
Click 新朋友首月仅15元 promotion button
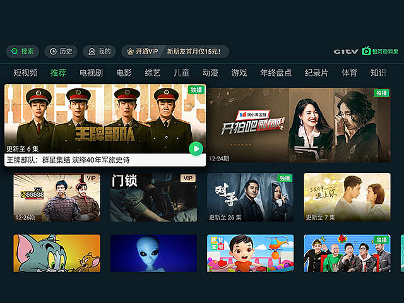pos(194,52)
